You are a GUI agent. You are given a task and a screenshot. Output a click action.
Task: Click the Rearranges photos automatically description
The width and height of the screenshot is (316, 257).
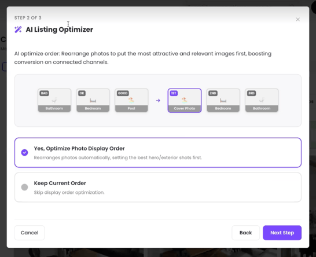click(118, 157)
